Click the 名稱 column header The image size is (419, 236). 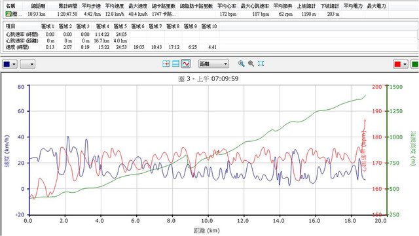point(10,6)
